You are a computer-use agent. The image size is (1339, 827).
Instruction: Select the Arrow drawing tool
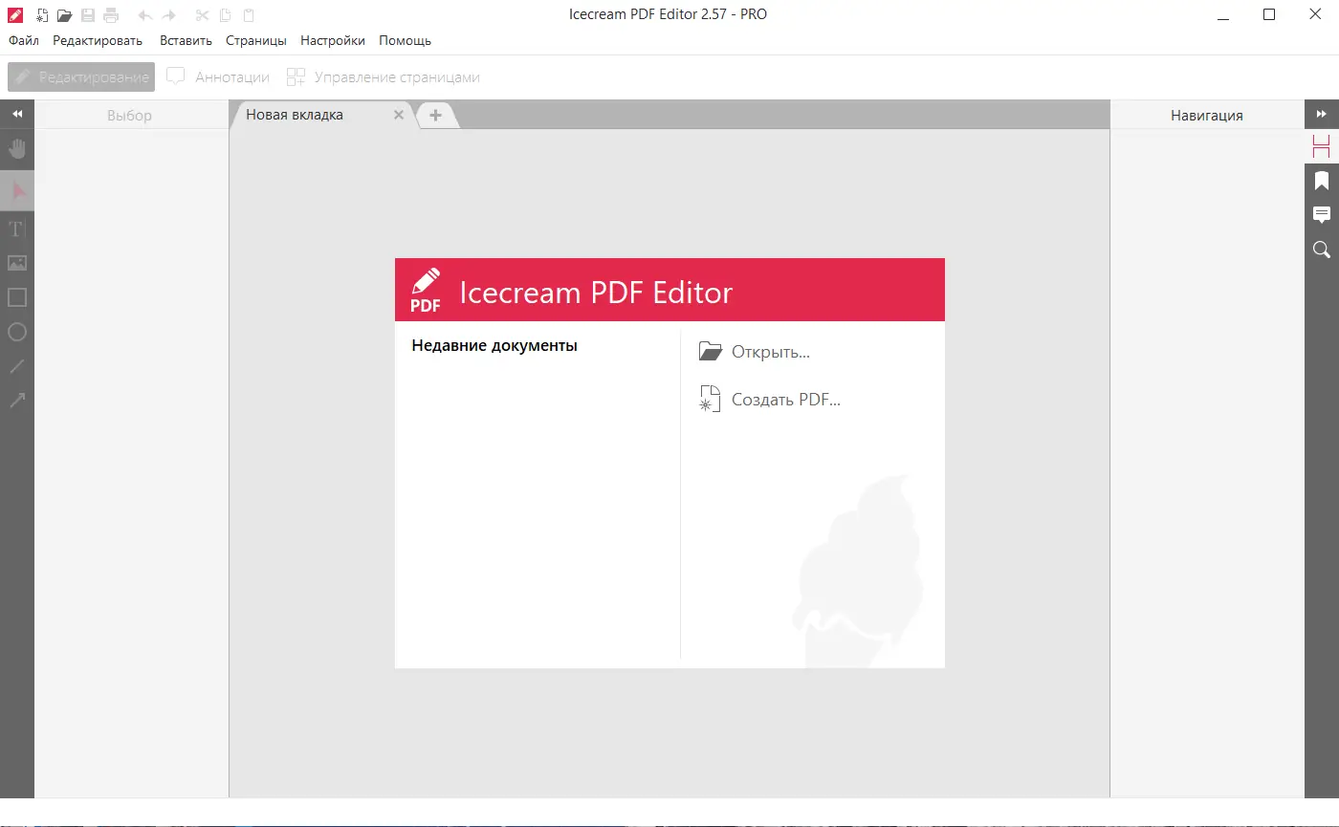tap(17, 401)
